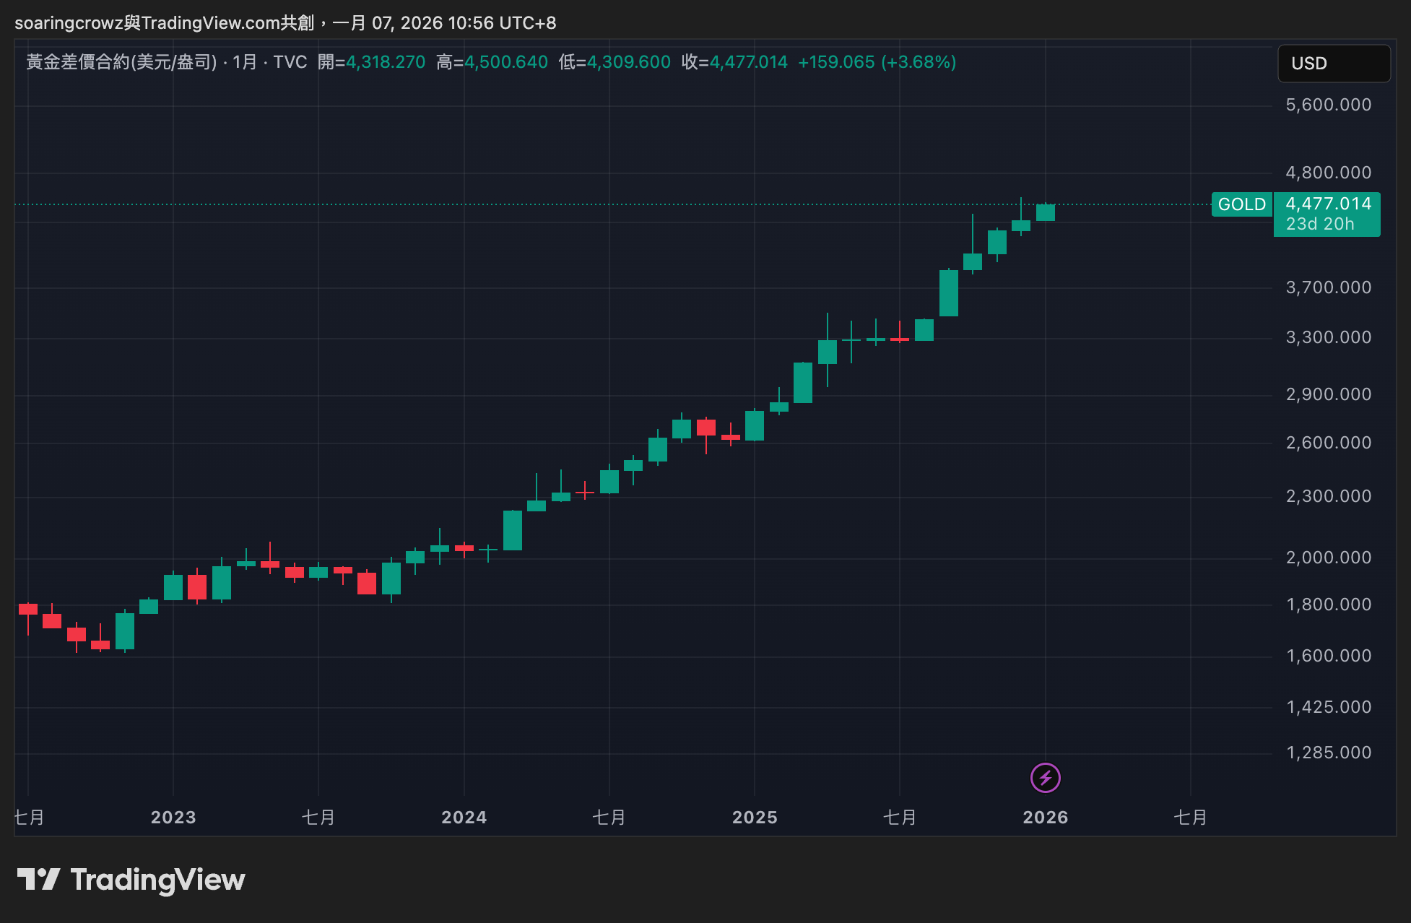This screenshot has height=923, width=1411.
Task: Click the 1,285.000 price scale label
Action: [x=1328, y=753]
